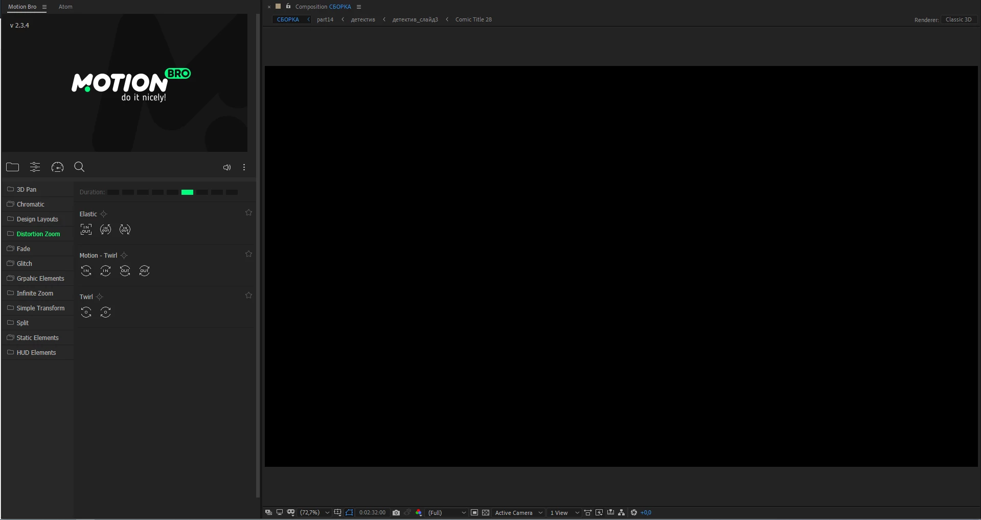Apply the first Motion - Twirl IN preset
Image resolution: width=981 pixels, height=520 pixels.
(x=86, y=271)
